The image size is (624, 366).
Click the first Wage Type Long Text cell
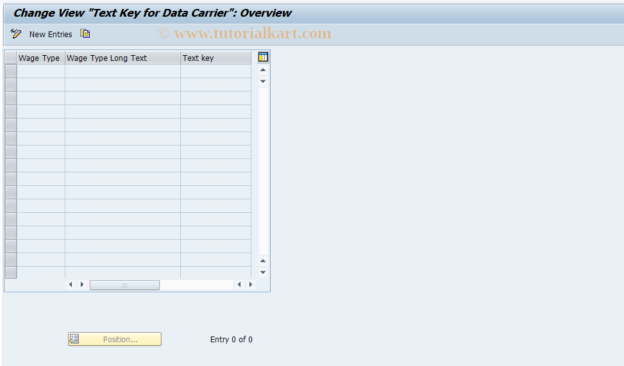click(x=122, y=71)
